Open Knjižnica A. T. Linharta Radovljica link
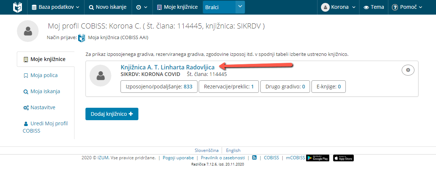 (x=168, y=67)
